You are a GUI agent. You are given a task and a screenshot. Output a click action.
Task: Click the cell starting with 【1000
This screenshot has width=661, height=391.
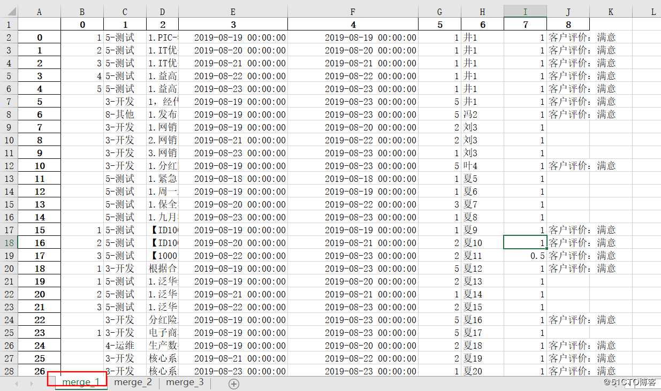163,256
